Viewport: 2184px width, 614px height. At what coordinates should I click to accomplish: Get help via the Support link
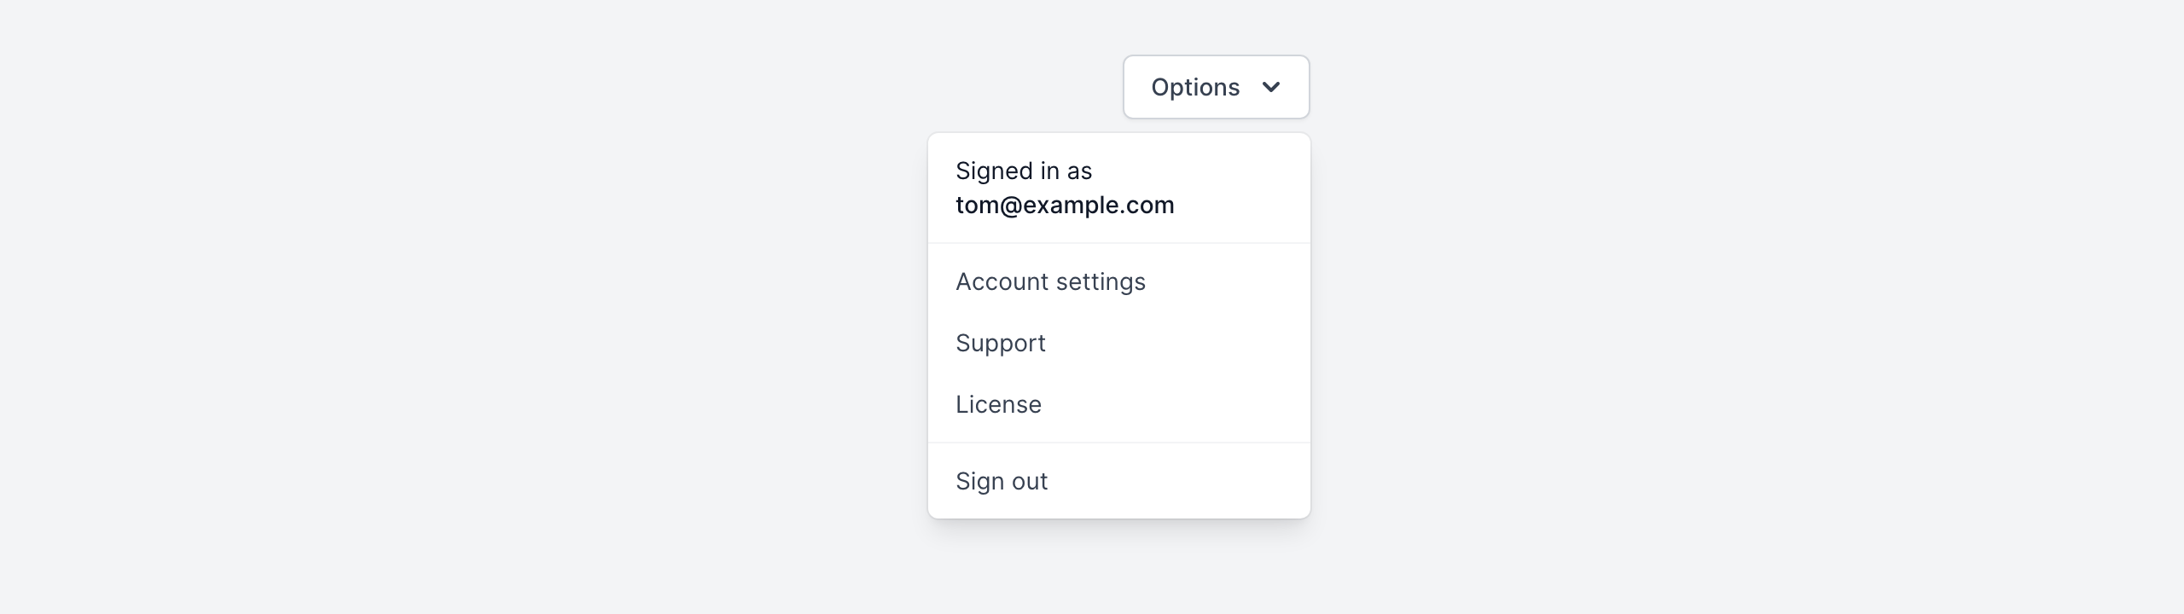point(1000,343)
